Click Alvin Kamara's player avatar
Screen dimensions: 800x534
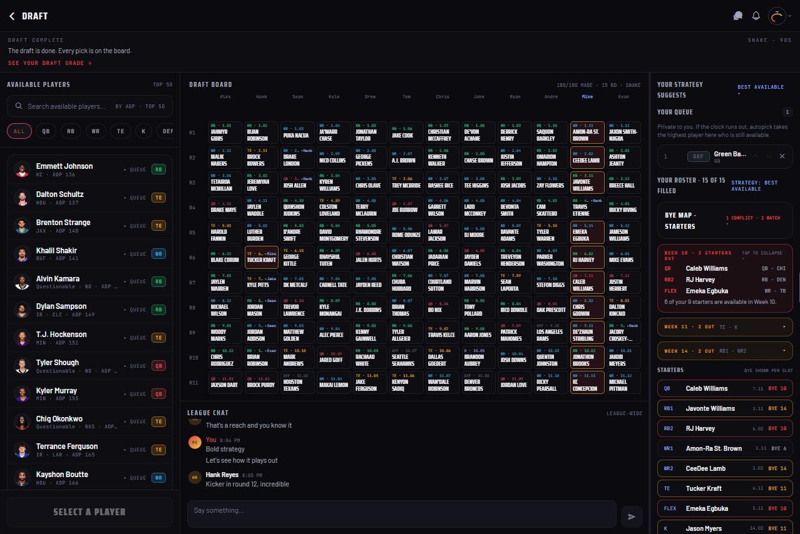[x=23, y=282]
